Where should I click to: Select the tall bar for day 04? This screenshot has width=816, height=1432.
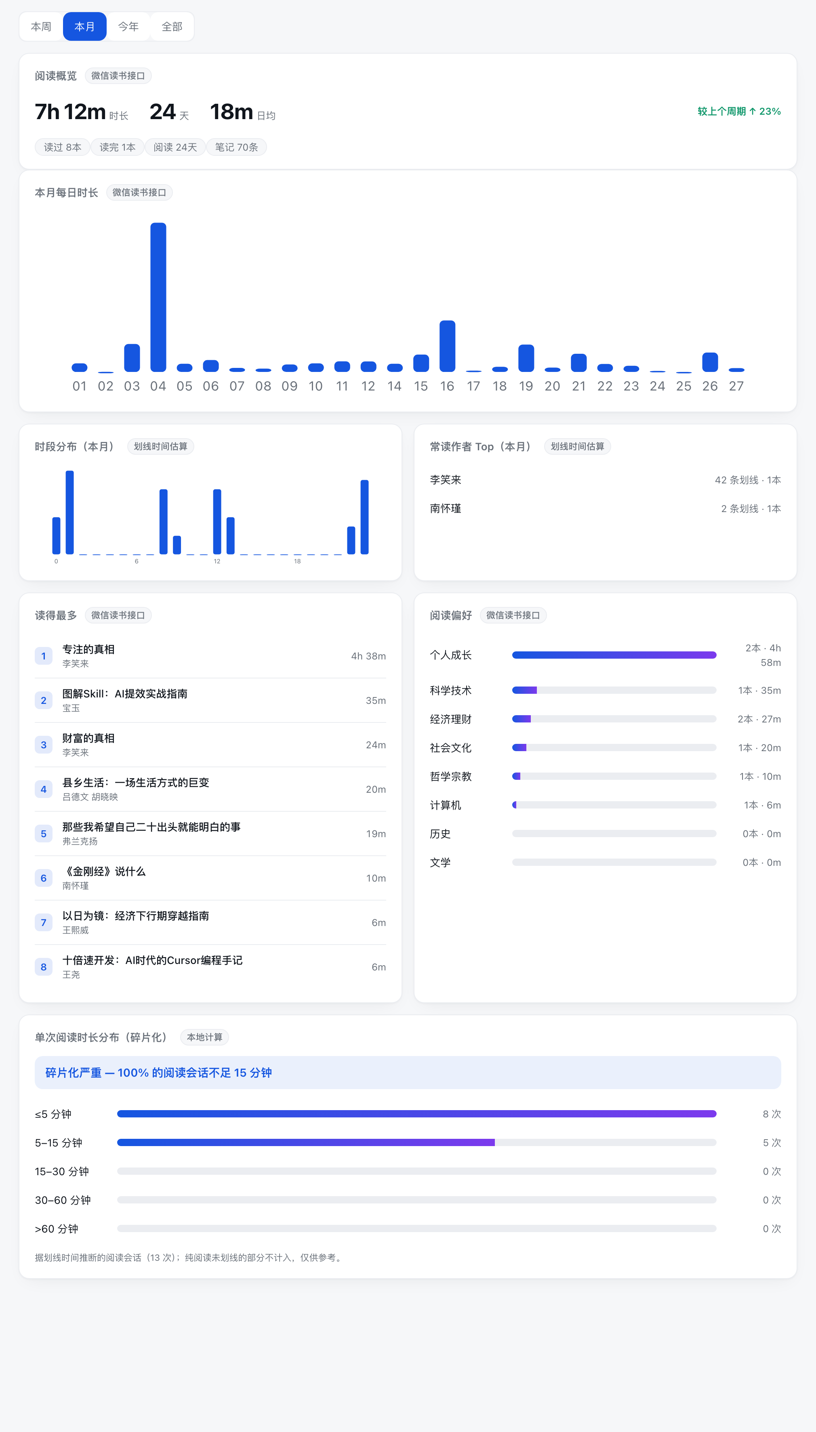coord(158,298)
